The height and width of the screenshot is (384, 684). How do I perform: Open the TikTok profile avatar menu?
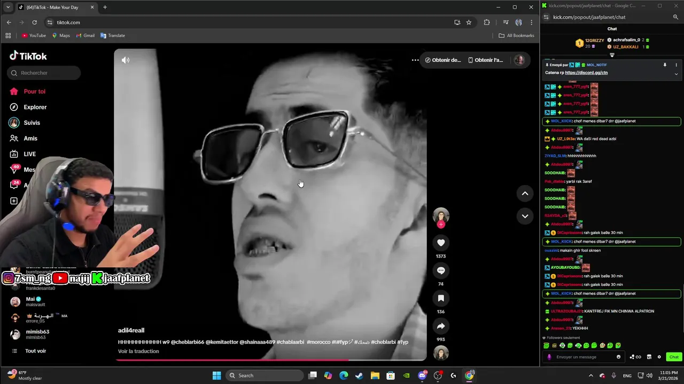[519, 60]
